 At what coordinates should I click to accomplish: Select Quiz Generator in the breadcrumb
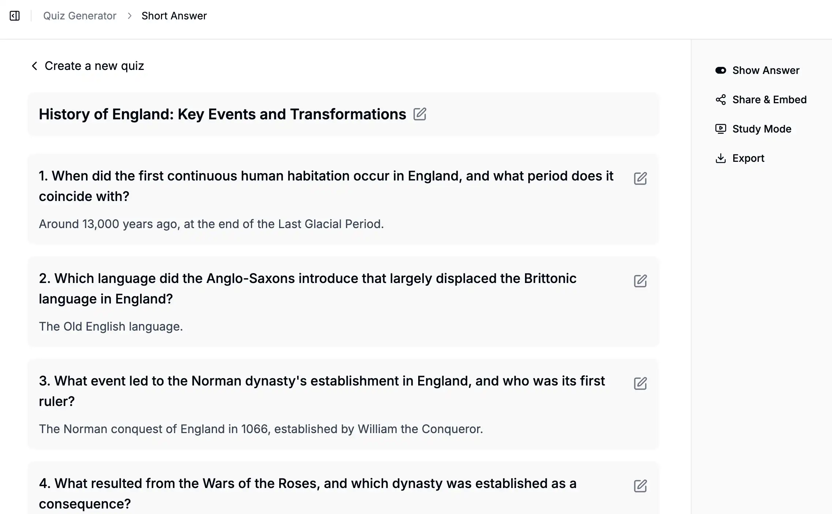pos(80,16)
